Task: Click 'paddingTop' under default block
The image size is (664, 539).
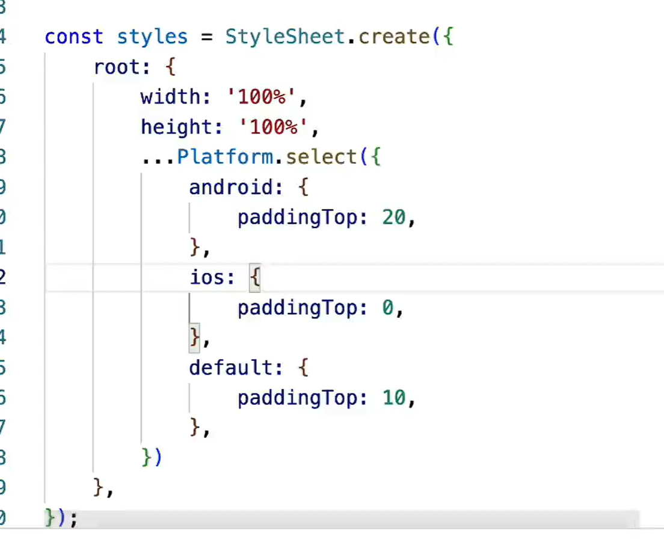Action: point(297,398)
